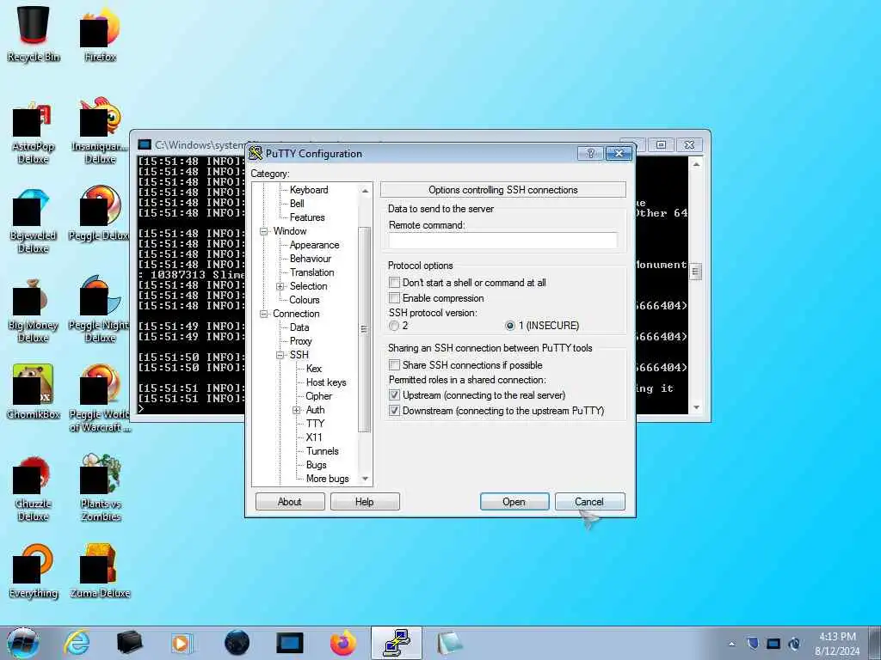Open Zuma Deluxe desktop icon
Viewport: 881px width, 660px height.
click(x=100, y=571)
